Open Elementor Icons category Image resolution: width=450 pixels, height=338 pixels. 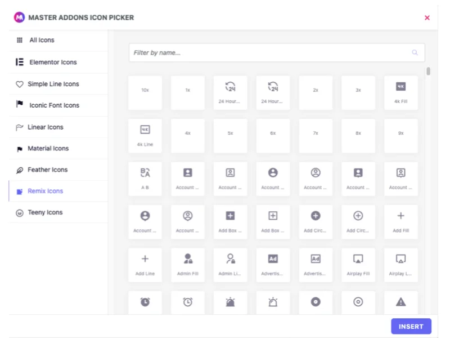click(x=58, y=62)
